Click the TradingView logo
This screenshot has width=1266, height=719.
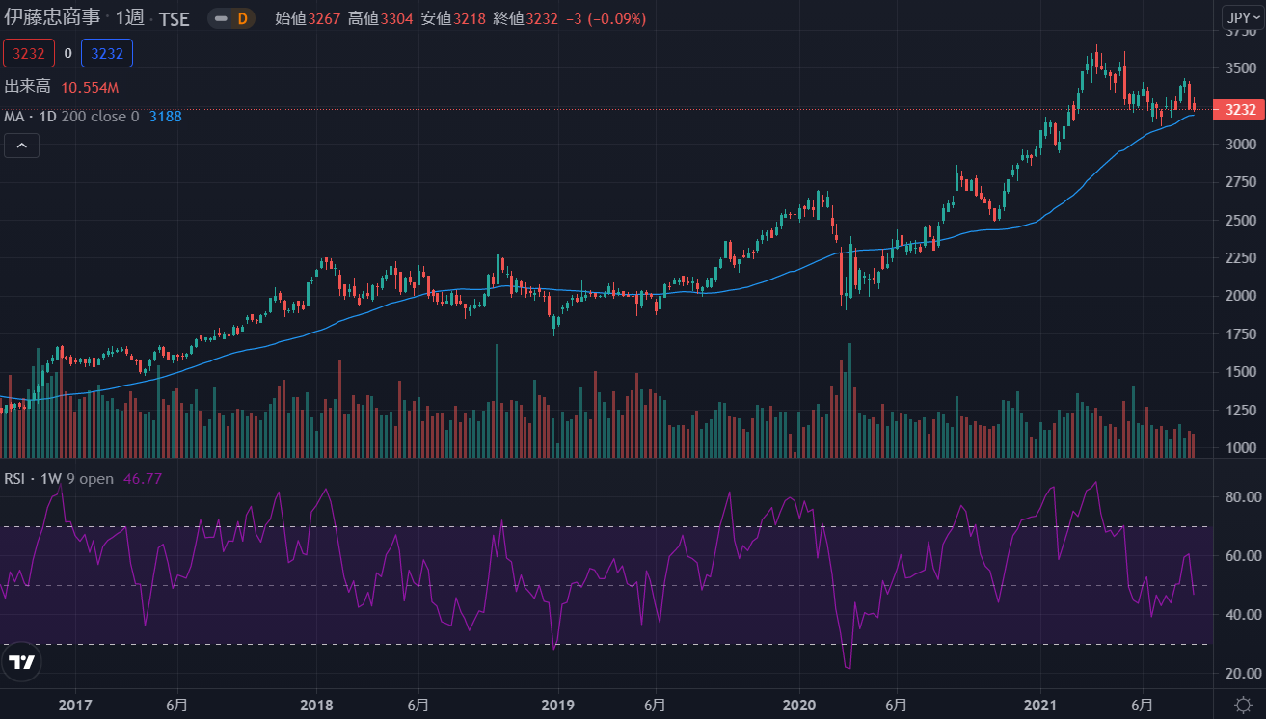point(22,661)
